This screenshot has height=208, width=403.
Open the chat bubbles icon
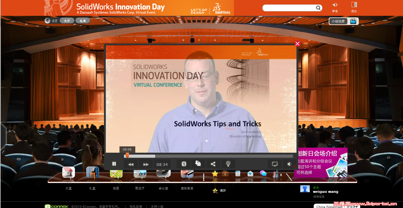click(x=263, y=173)
